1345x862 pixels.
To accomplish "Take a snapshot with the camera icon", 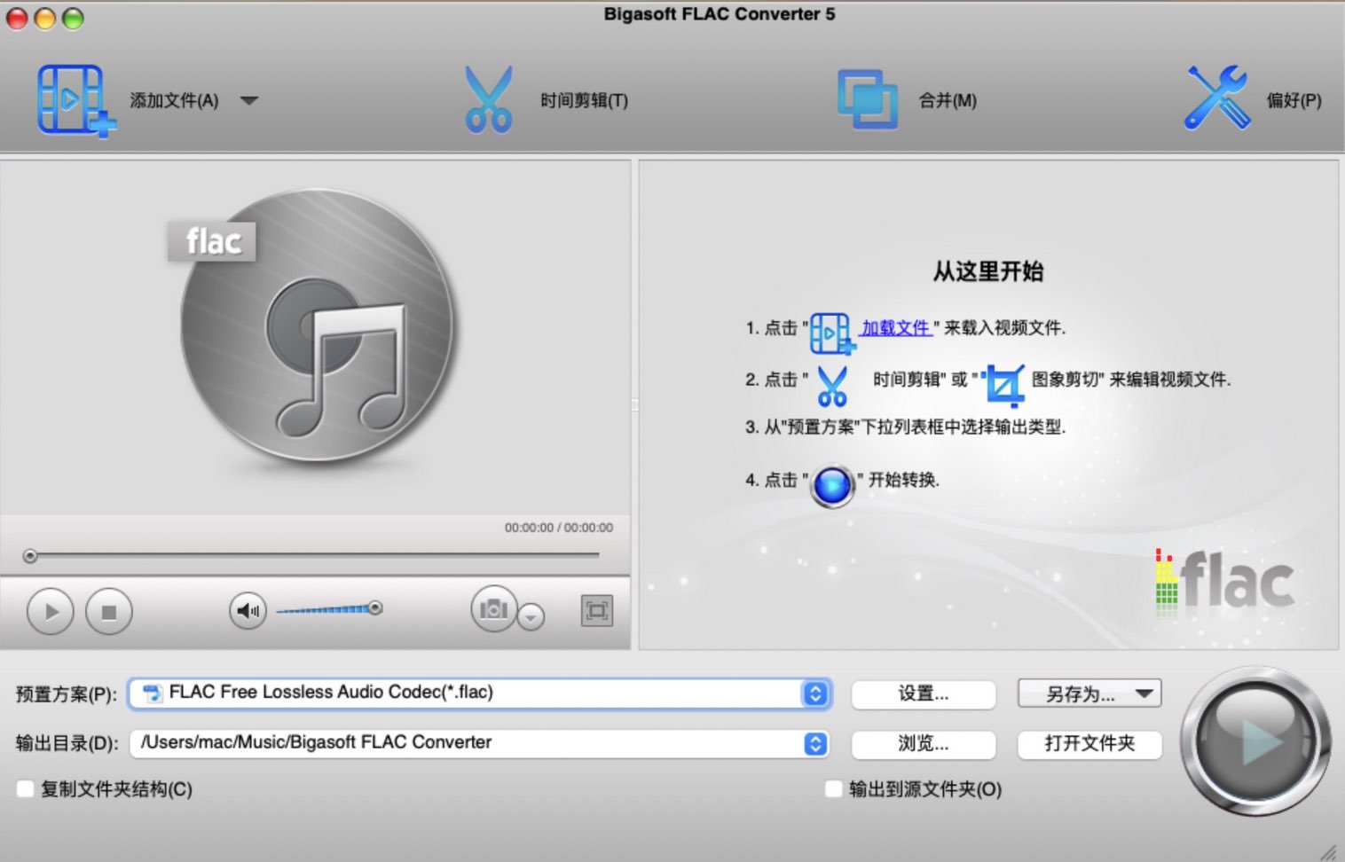I will [x=493, y=609].
